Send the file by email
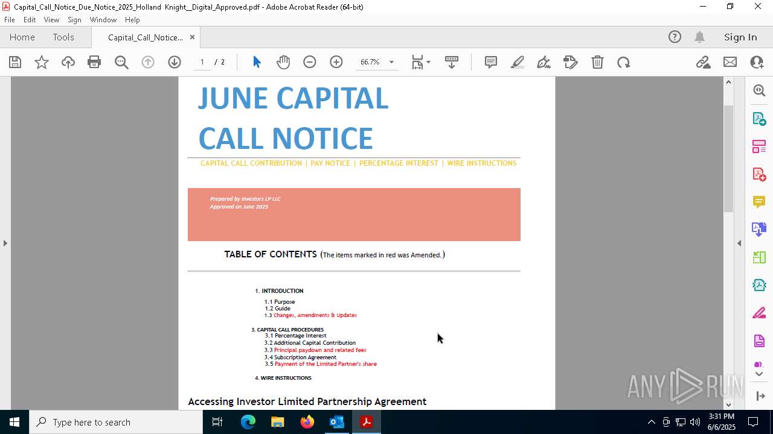Viewport: 773px width, 434px height. pos(730,62)
